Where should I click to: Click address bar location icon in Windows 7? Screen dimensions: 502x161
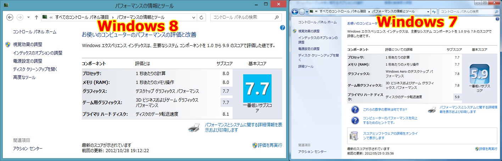pos(312,12)
